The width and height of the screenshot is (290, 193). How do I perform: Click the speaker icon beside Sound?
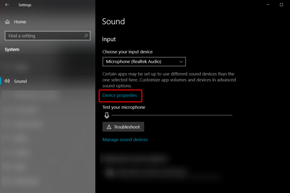pyautogui.click(x=7, y=81)
